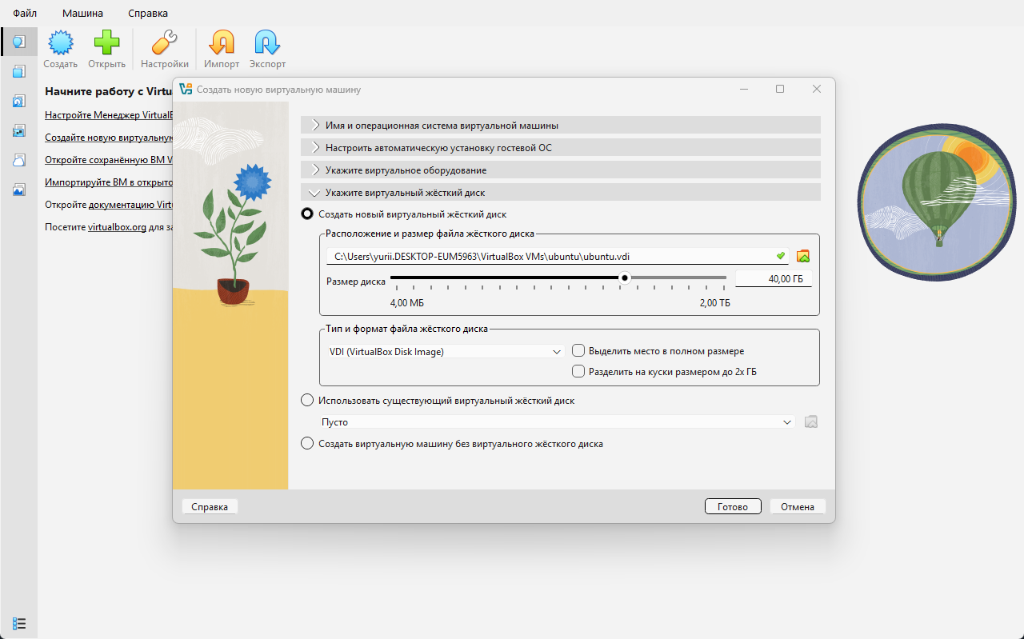Click the Импорт toolbar icon
The width and height of the screenshot is (1024, 639).
pos(222,43)
